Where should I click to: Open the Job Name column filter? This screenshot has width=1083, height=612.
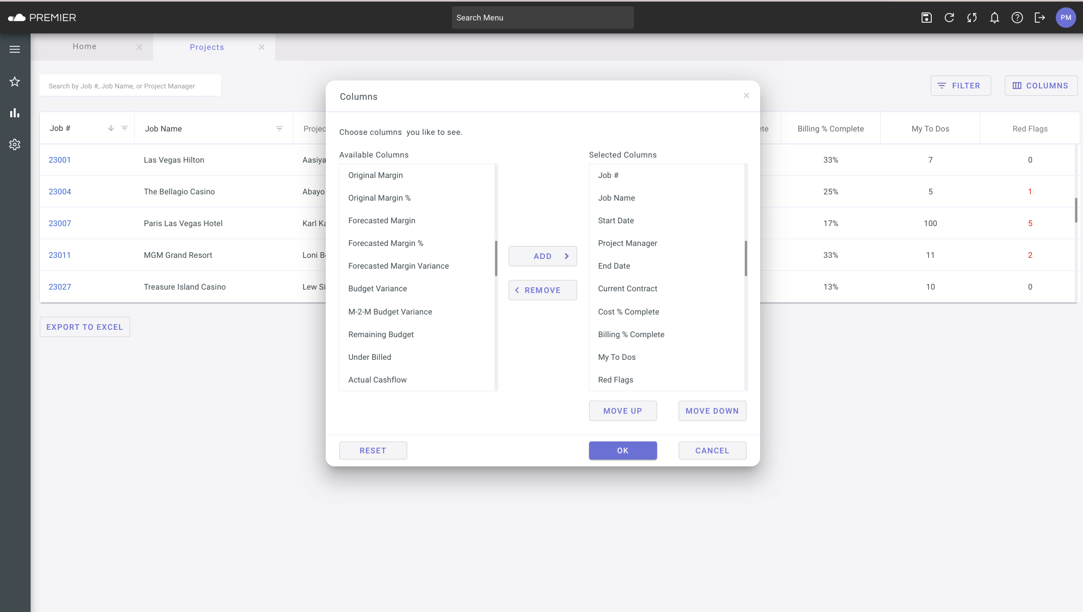click(279, 128)
